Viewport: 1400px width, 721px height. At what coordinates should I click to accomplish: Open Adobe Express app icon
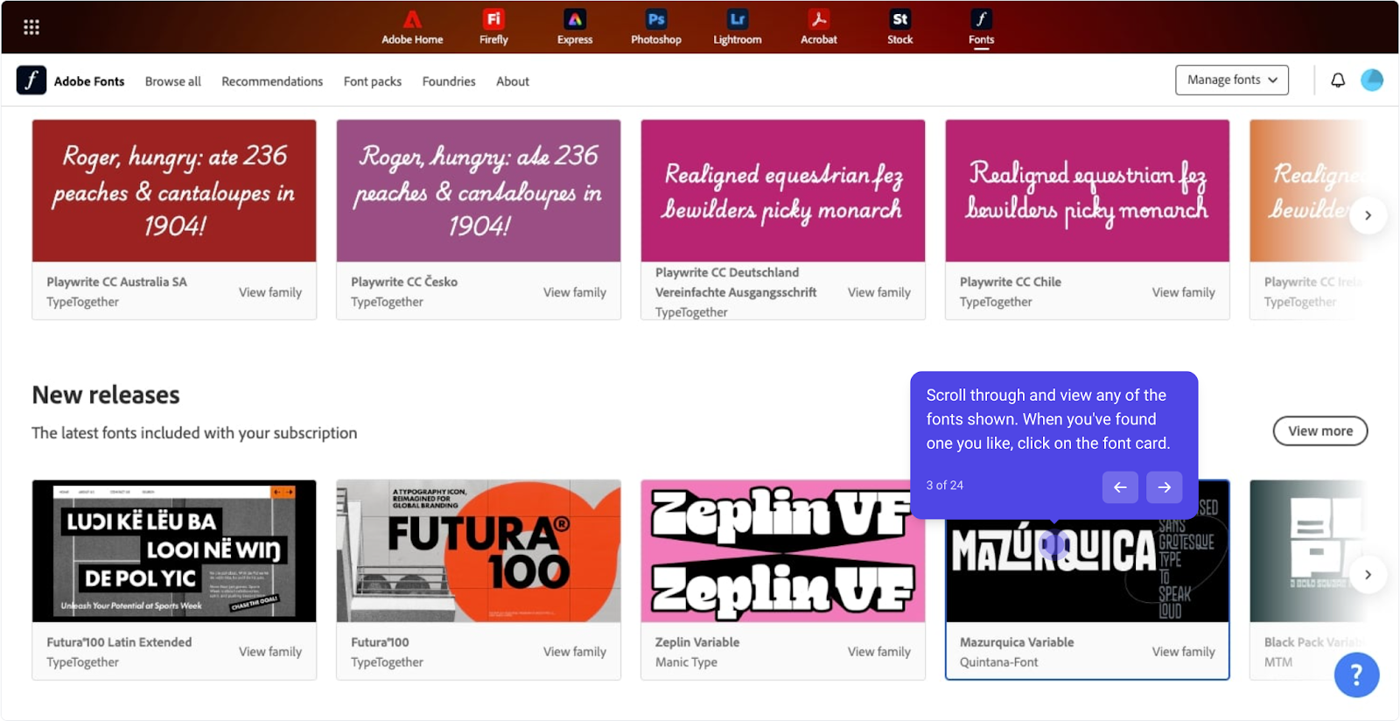(x=575, y=27)
